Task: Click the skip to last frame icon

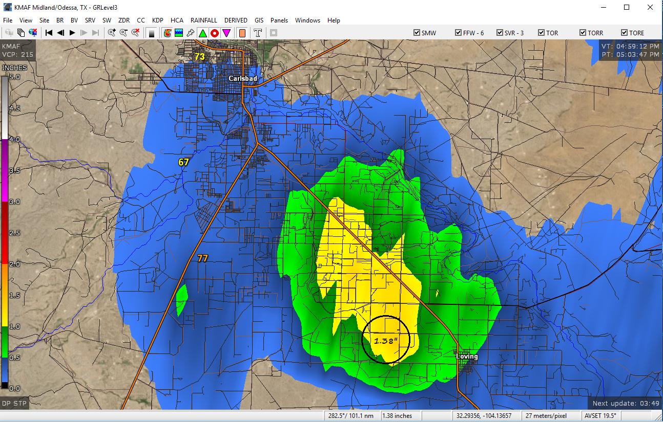Action: pos(95,32)
